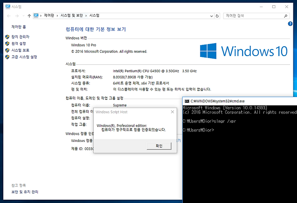This screenshot has width=297, height=203.
Task: Click the 'Windows 10 Pro' edition text
Action: (83, 45)
